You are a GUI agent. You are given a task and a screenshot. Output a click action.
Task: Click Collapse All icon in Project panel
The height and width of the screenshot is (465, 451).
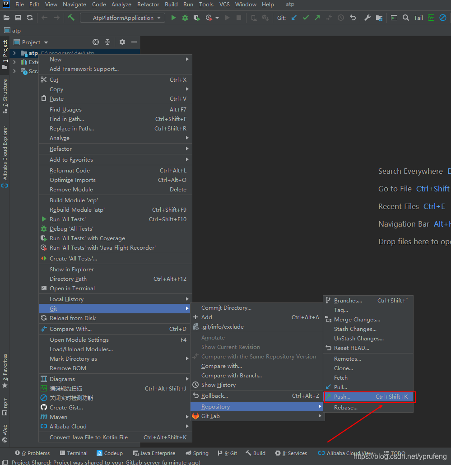click(x=107, y=42)
